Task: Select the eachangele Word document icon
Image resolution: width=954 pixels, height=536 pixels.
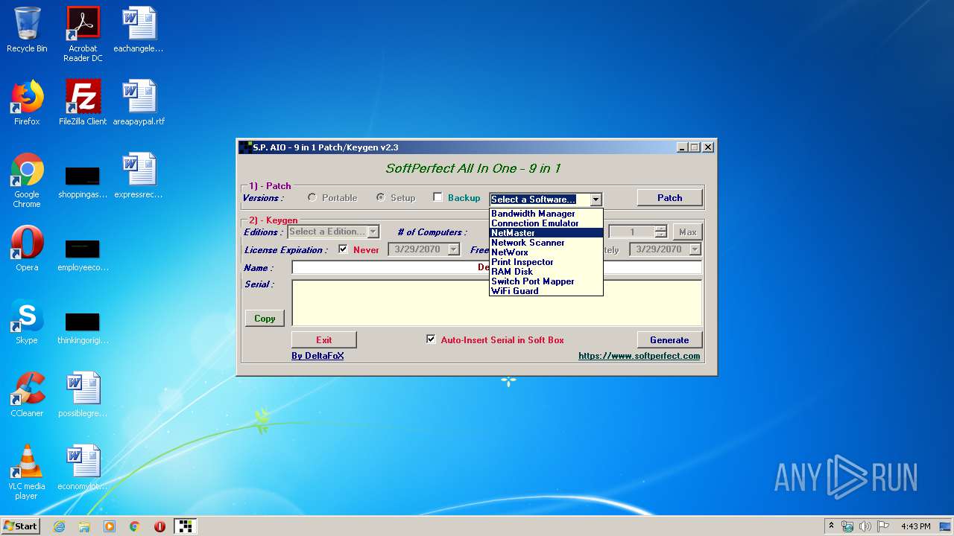Action: point(139,30)
